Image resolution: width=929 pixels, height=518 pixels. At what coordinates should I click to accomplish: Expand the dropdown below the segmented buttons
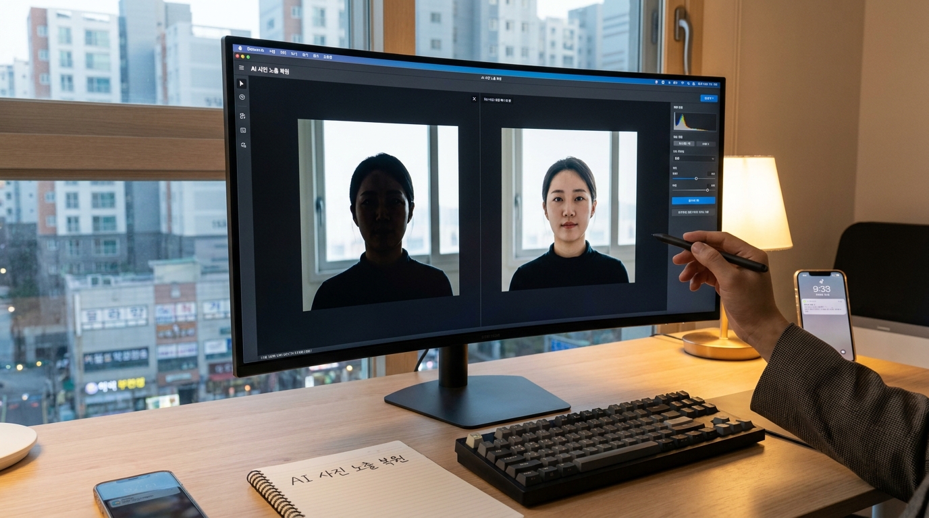click(x=694, y=159)
